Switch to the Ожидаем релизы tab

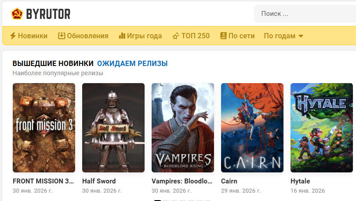coord(132,63)
